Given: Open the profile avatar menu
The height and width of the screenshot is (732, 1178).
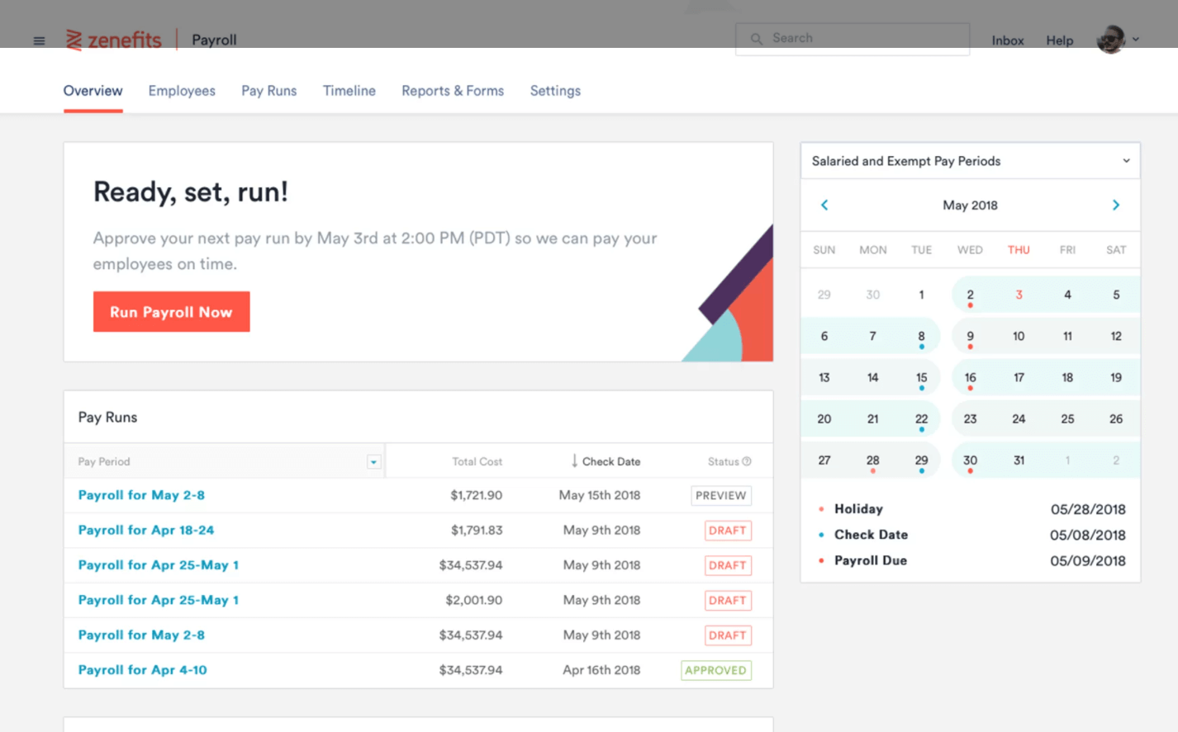Looking at the screenshot, I should coord(1111,38).
